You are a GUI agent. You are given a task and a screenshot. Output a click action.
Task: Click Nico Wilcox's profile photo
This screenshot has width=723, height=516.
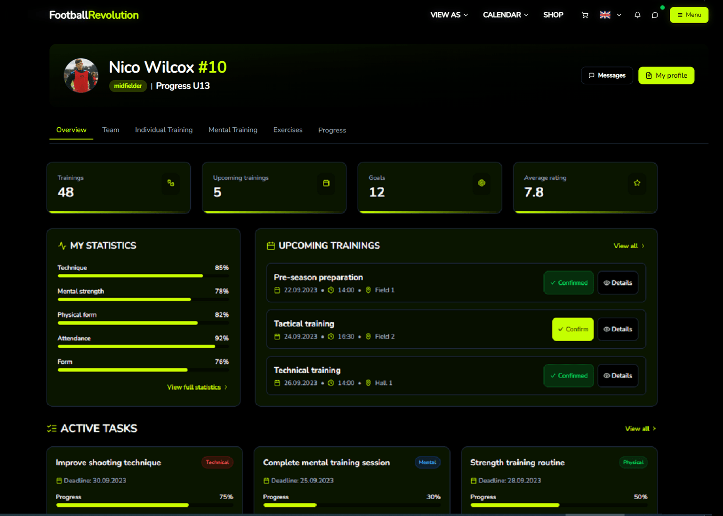[x=81, y=75]
